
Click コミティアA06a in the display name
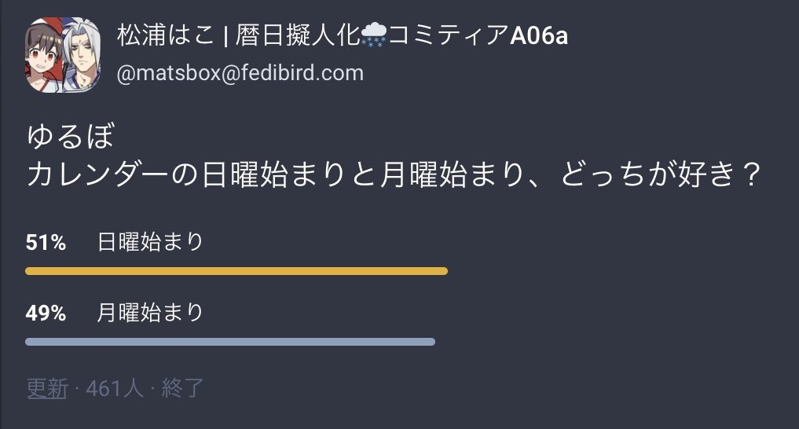pyautogui.click(x=478, y=35)
